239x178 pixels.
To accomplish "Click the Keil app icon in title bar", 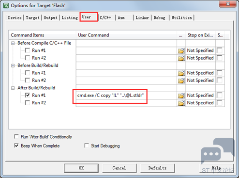I will click(6, 6).
